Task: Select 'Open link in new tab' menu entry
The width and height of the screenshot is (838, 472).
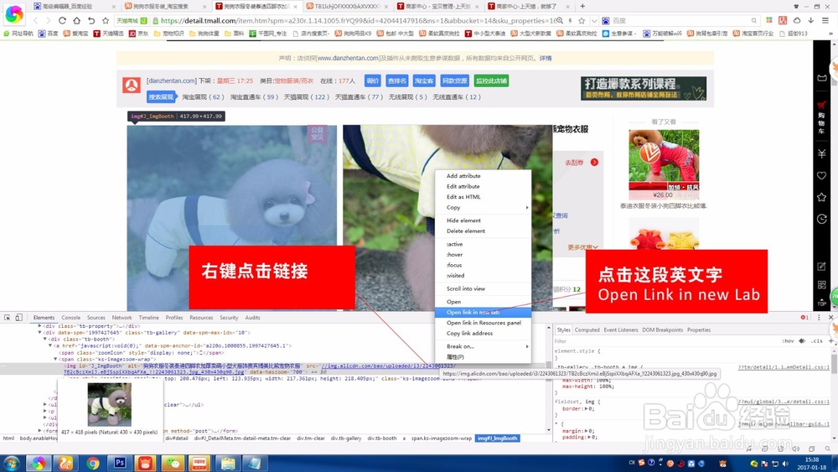Action: click(x=484, y=312)
